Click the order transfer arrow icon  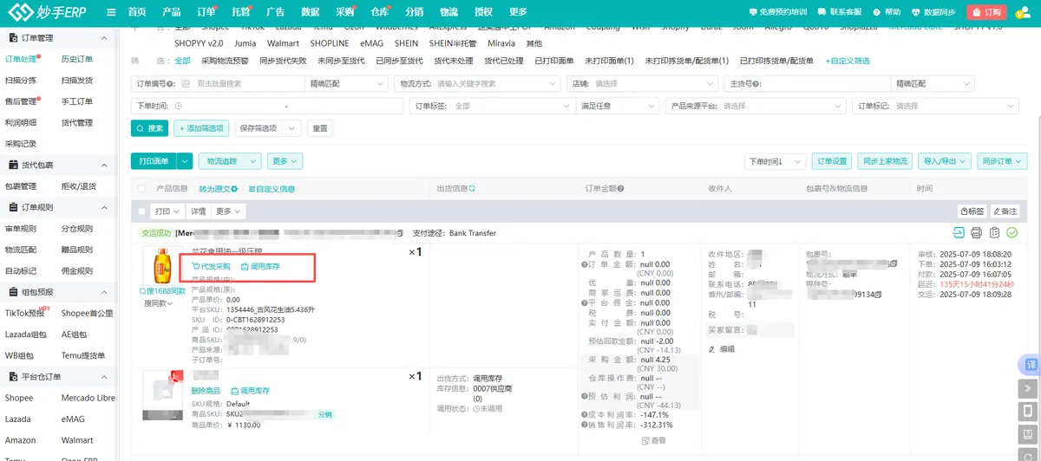tap(959, 232)
